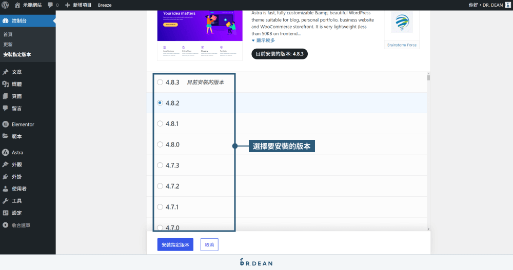Click the 外掛 plugin icon
This screenshot has width=513, height=270.
click(x=6, y=177)
